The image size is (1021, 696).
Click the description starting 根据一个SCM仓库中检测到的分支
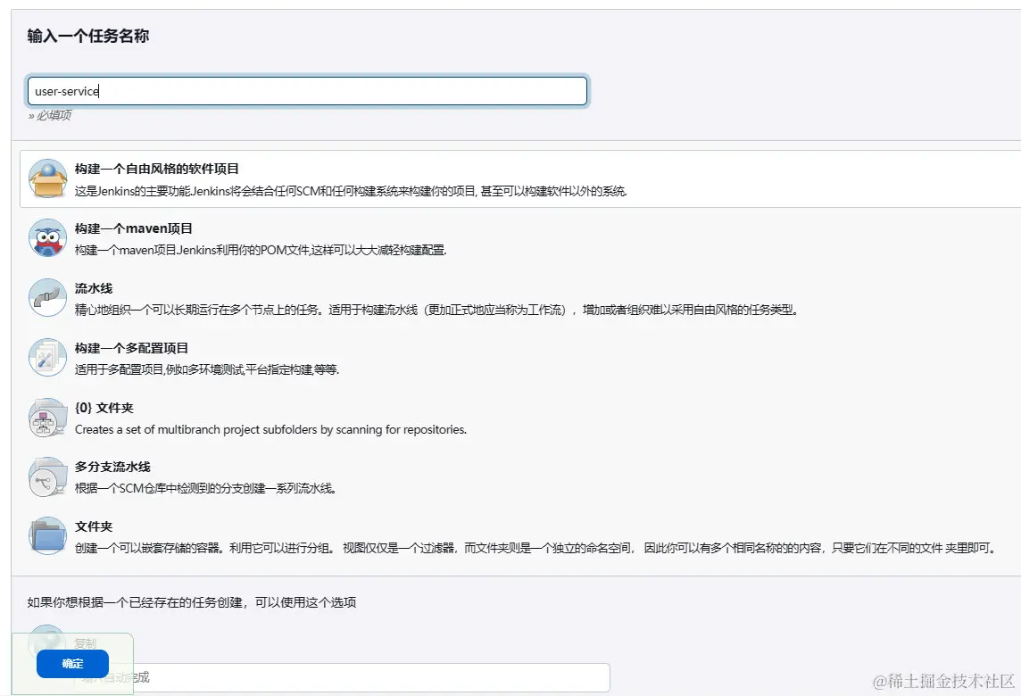[x=206, y=488]
